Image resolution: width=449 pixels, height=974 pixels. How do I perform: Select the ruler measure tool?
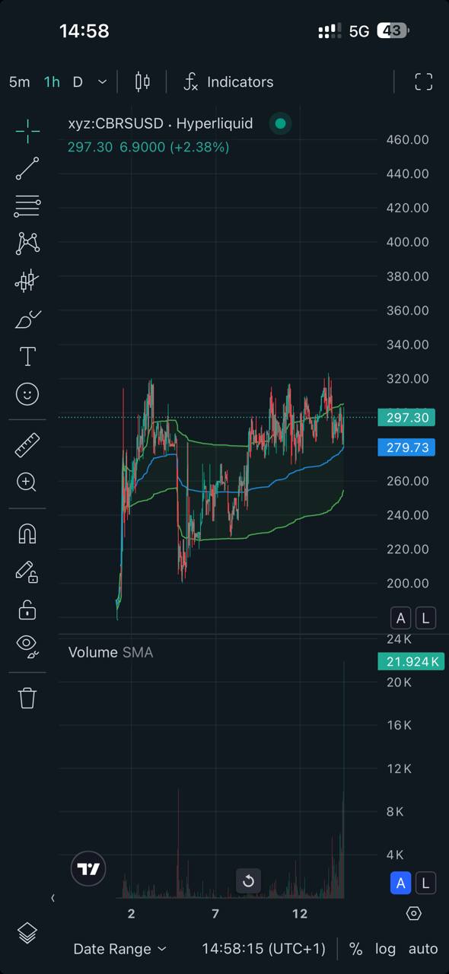point(27,444)
